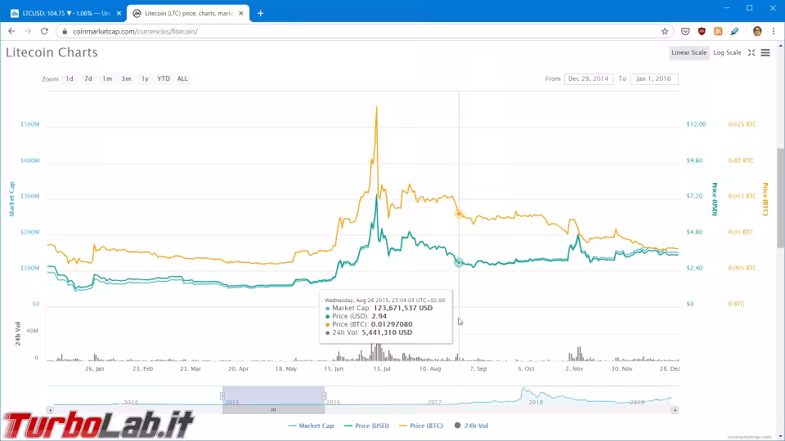Click the green Price (USD) hover marker
Image resolution: width=785 pixels, height=441 pixels.
(459, 262)
